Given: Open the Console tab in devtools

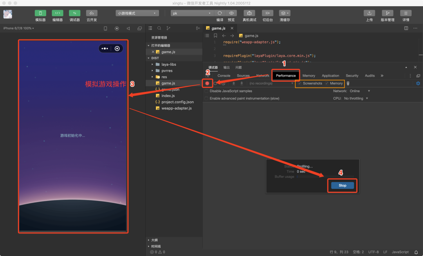Looking at the screenshot, I should 224,75.
